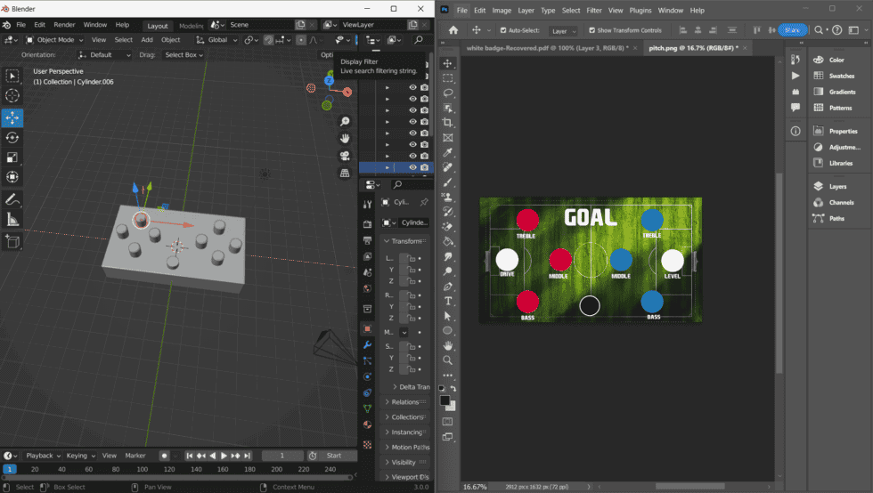873x493 pixels.
Task: Open the Object Mode dropdown
Action: tap(54, 39)
